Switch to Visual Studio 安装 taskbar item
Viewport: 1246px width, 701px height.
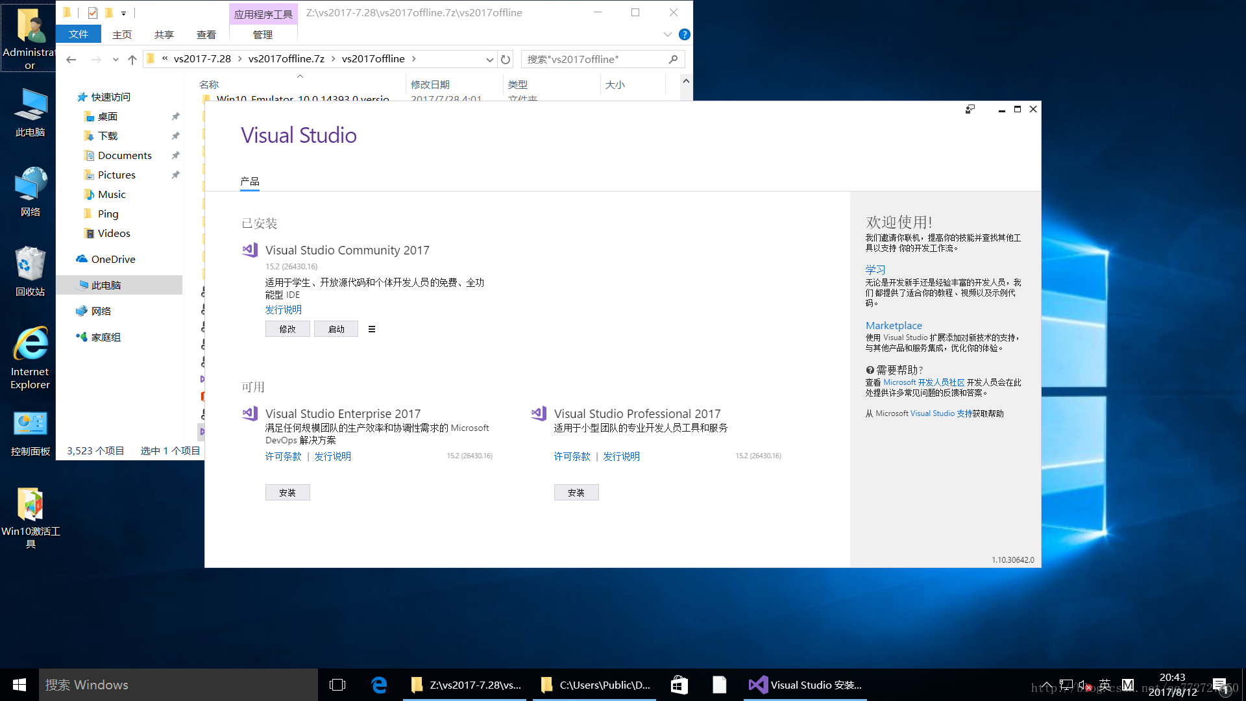tap(805, 685)
